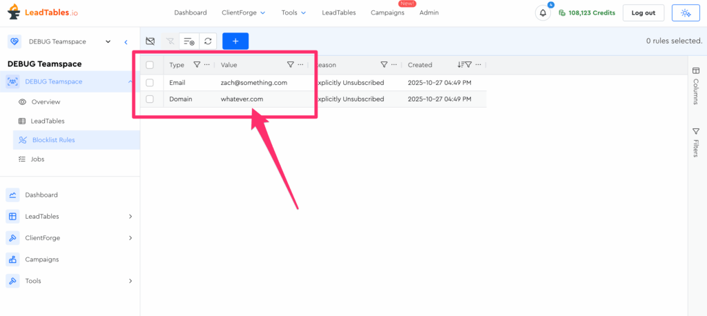
Task: Expand the ClientForge dropdown in top navigation
Action: 244,12
